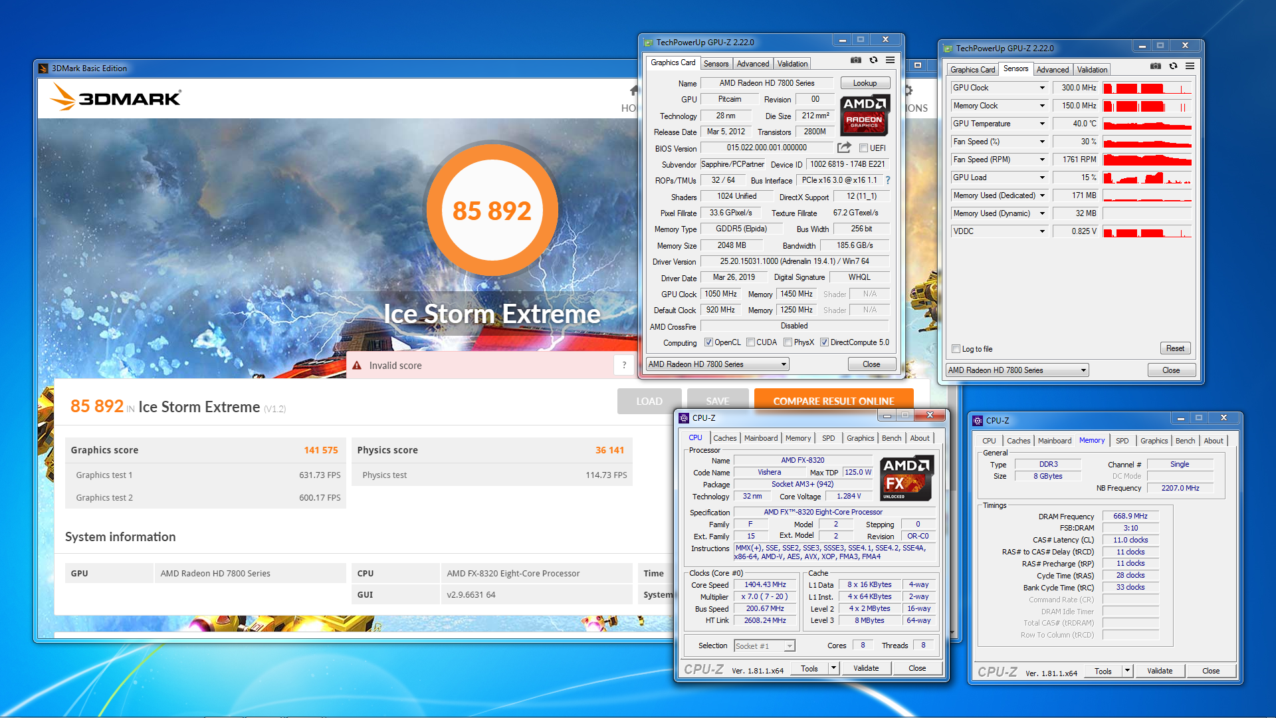Toggle the CUDA checkbox in GPU-Z
The width and height of the screenshot is (1276, 718).
pos(750,342)
